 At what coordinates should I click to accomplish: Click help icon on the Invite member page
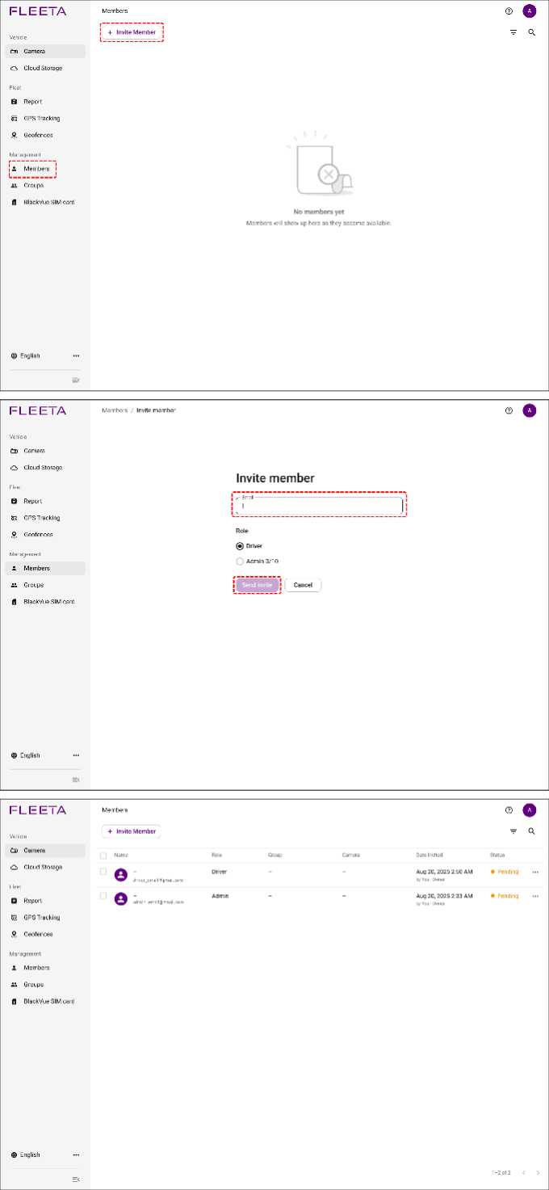[x=509, y=410]
